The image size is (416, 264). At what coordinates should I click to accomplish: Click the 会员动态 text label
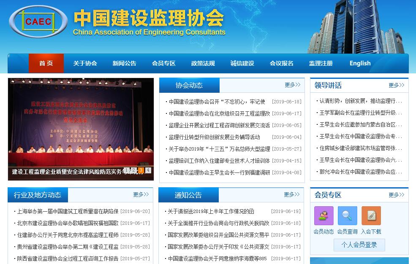click(324, 232)
